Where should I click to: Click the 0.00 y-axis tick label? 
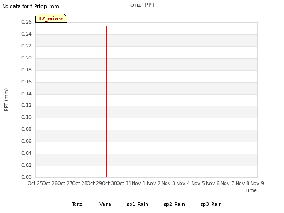click(26, 177)
